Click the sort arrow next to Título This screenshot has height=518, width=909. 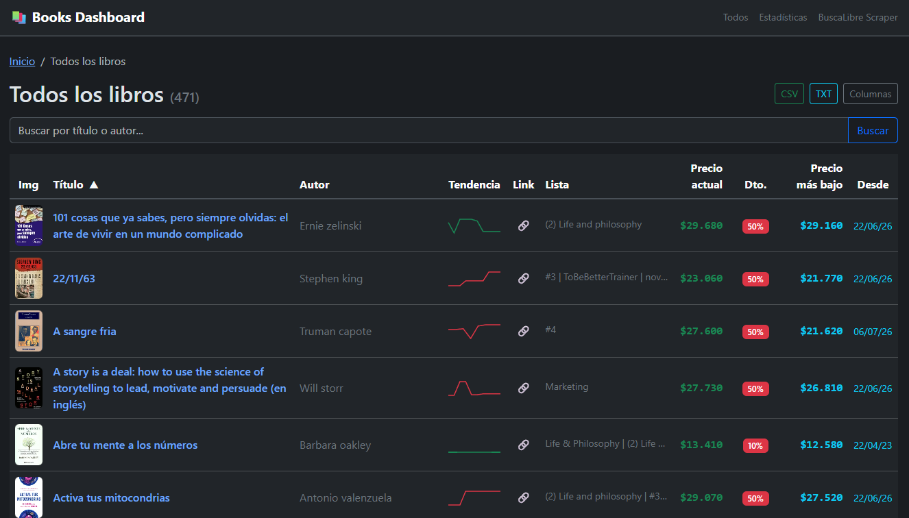pos(94,184)
